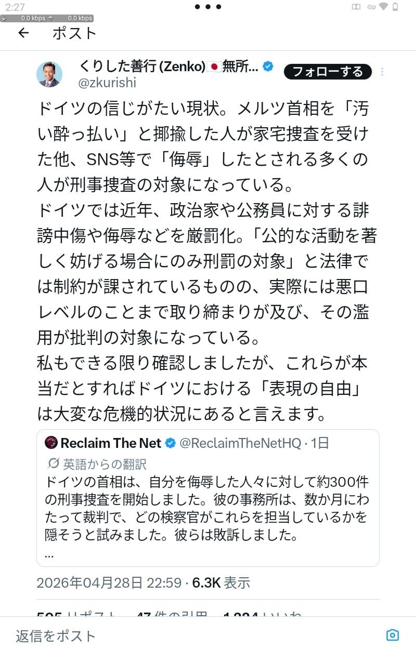Tap the three-dot handle at screen top
The image size is (416, 649).
[x=208, y=7]
